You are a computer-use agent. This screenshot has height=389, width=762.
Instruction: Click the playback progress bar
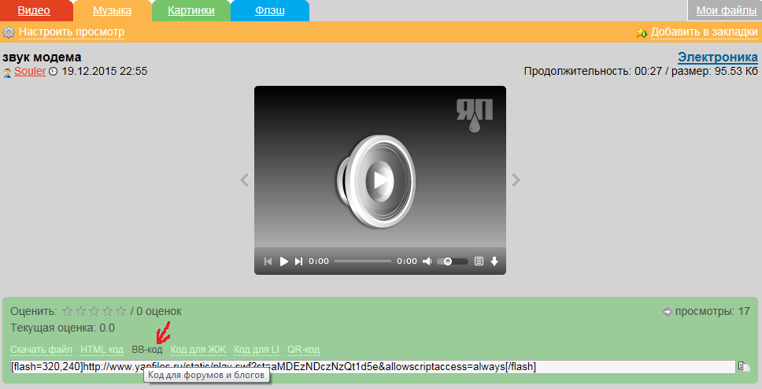click(x=363, y=261)
